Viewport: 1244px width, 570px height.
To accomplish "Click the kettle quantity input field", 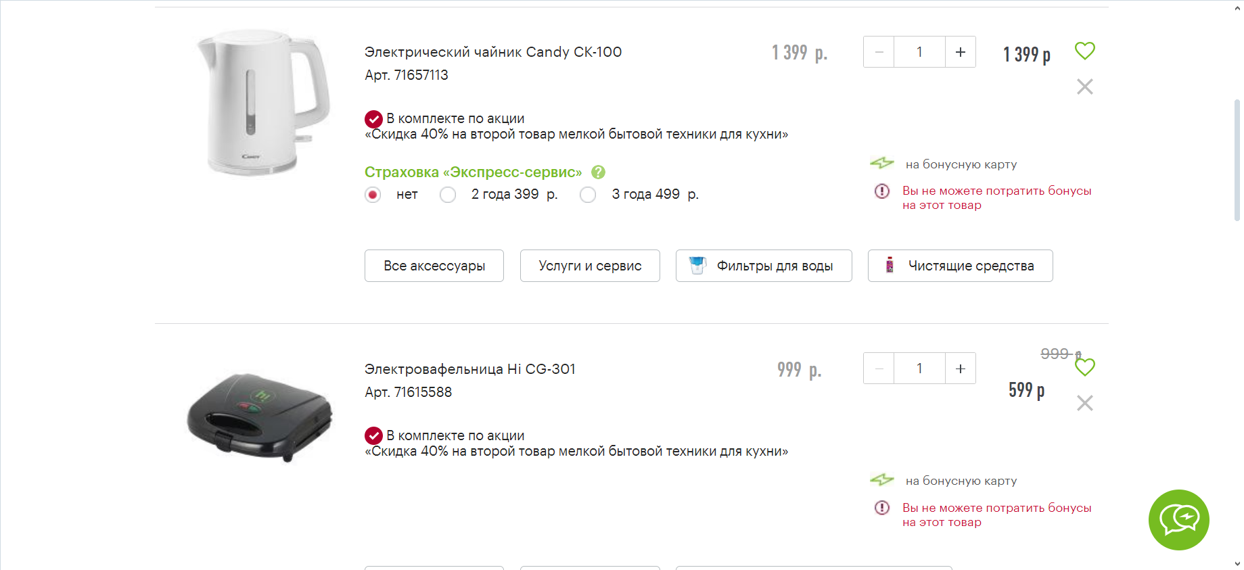I will (919, 52).
